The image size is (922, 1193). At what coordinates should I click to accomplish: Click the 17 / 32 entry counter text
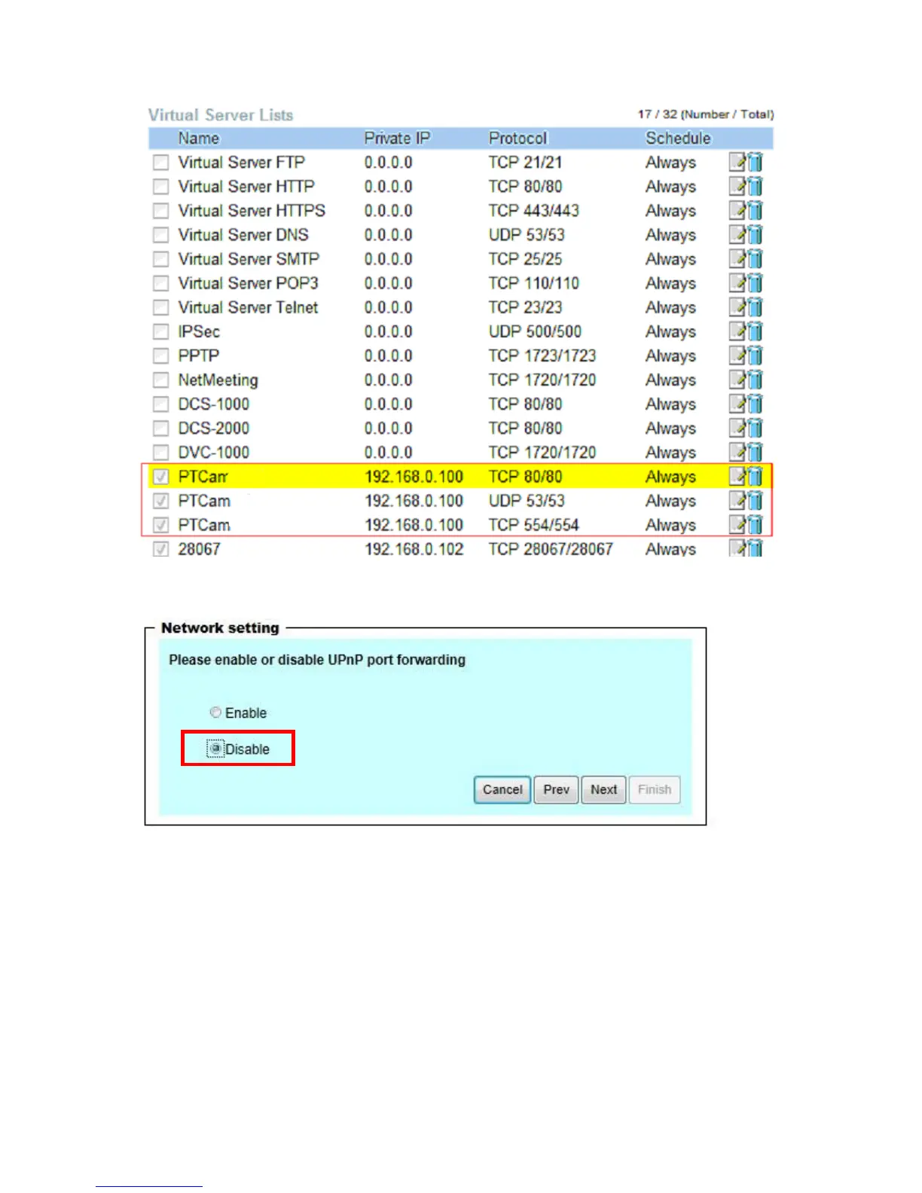[x=706, y=114]
